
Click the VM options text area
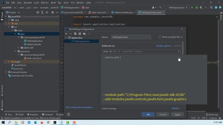coord(154,80)
